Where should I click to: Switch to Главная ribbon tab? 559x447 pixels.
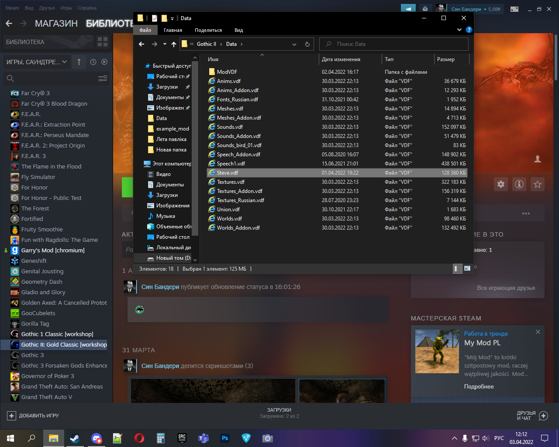pyautogui.click(x=173, y=30)
